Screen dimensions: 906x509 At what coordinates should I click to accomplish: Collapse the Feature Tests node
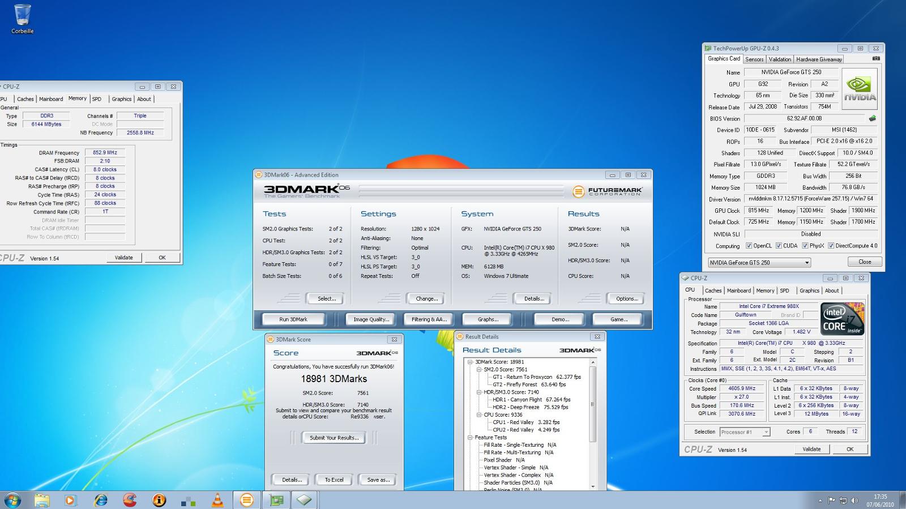[x=470, y=437]
